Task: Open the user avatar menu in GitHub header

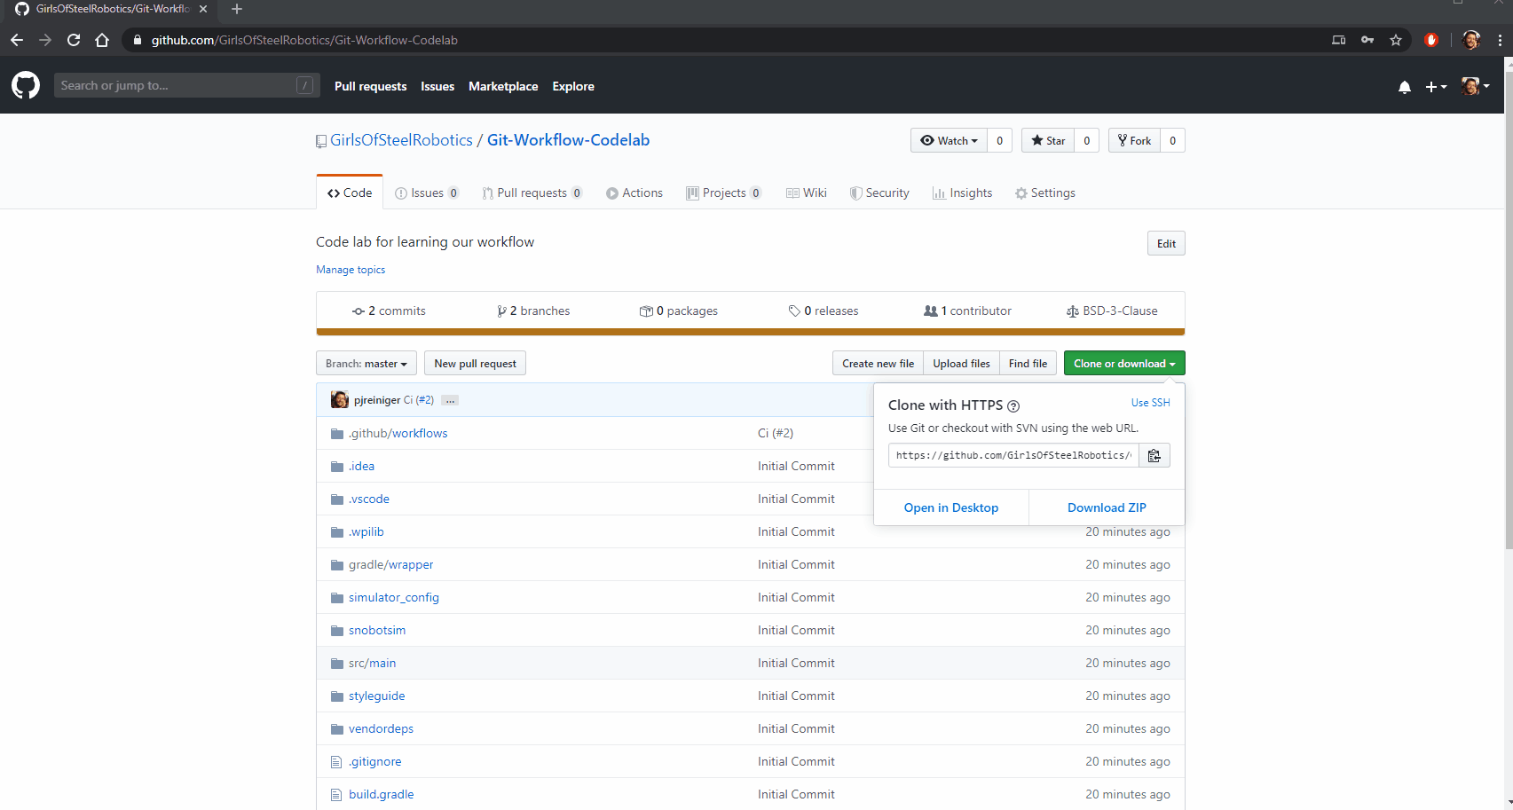Action: 1475,86
